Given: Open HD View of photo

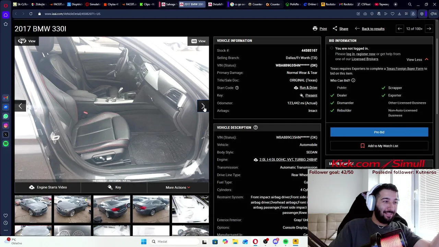Looking at the screenshot, I should click(199, 41).
